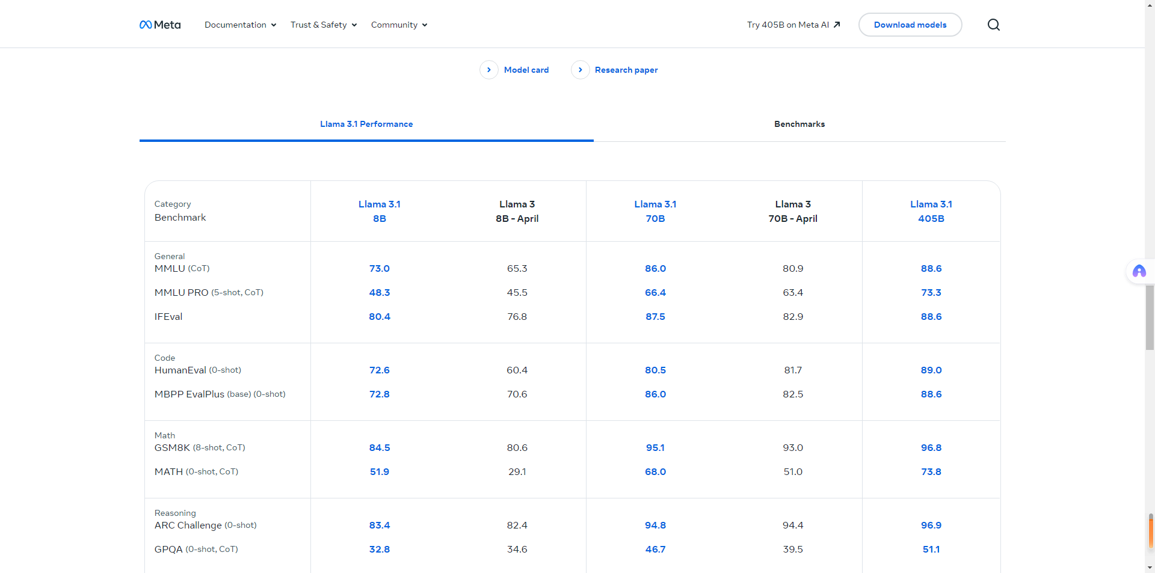Click the page's vertical scrollbar thumb
The width and height of the screenshot is (1155, 573).
point(1150,317)
